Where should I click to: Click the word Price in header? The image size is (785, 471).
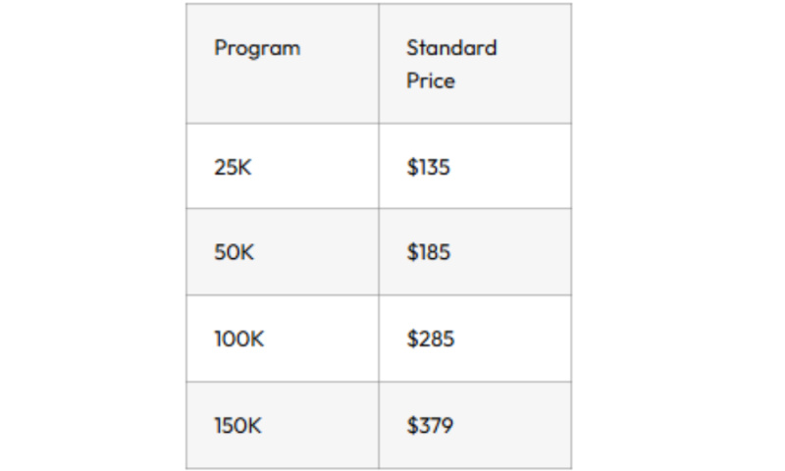click(431, 80)
